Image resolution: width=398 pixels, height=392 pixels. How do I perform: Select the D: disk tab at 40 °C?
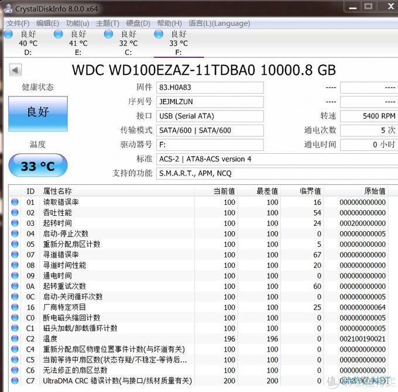pyautogui.click(x=28, y=43)
